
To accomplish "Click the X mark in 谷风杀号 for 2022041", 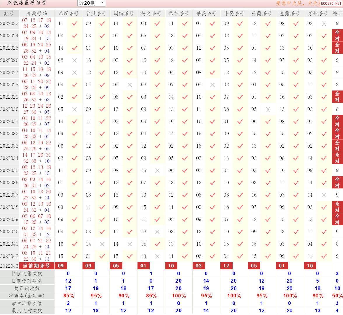I will [x=102, y=244].
